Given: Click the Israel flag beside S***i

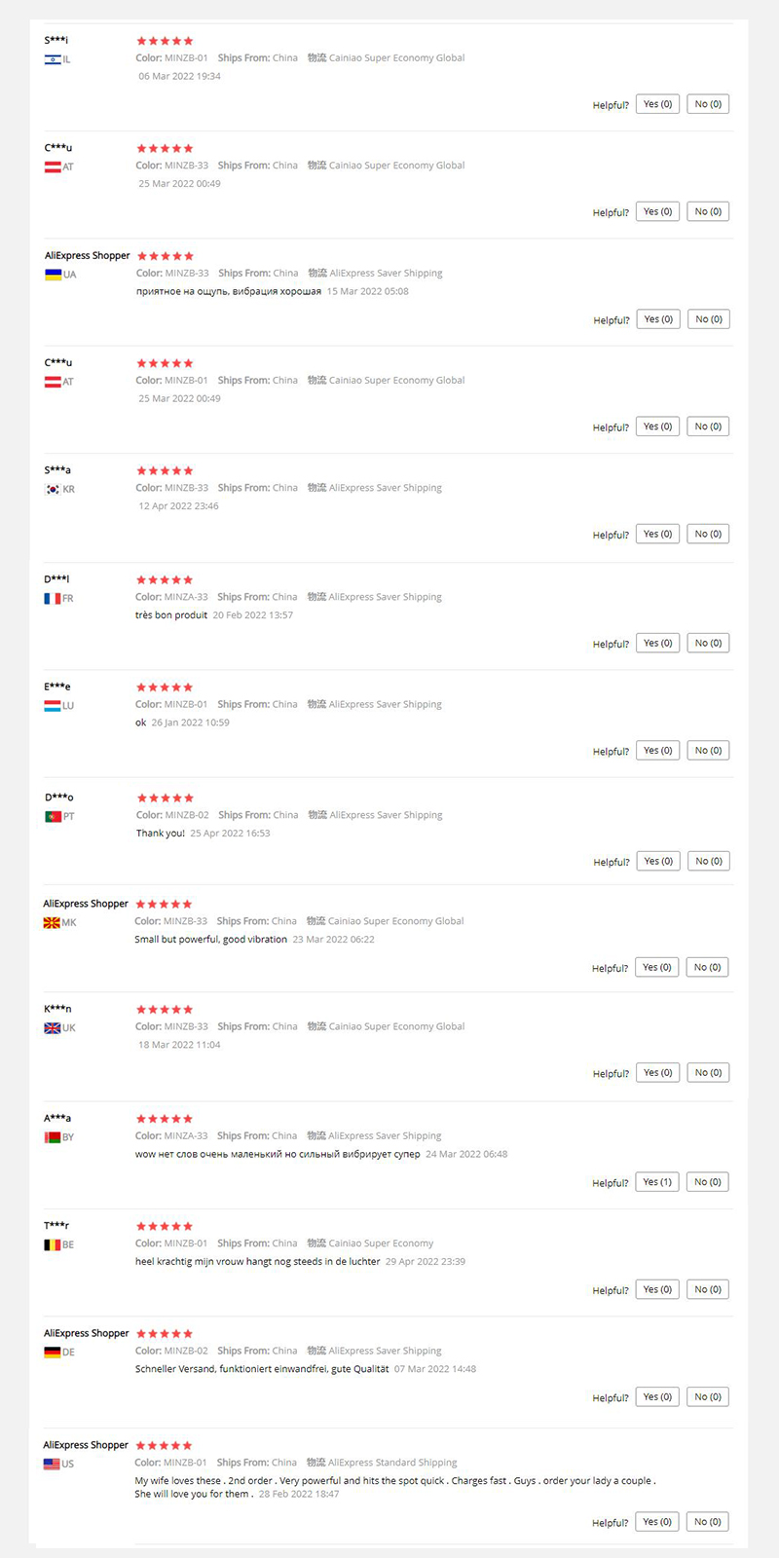Looking at the screenshot, I should (x=53, y=59).
